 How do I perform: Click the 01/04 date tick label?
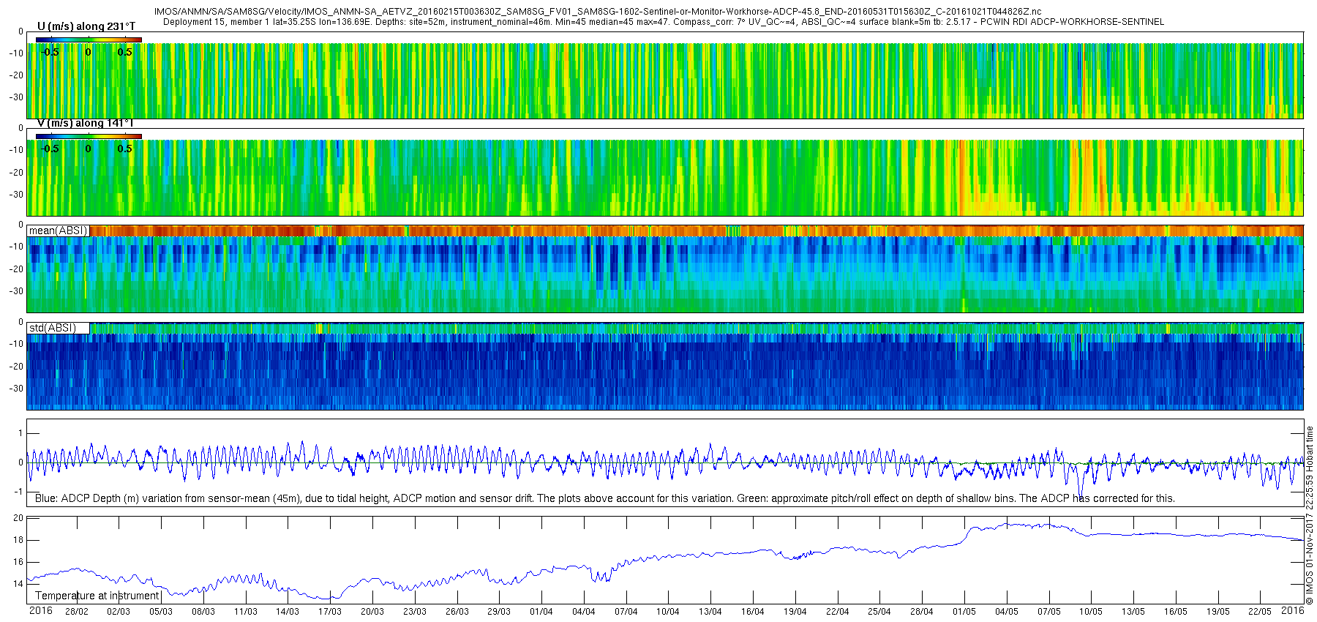(541, 612)
